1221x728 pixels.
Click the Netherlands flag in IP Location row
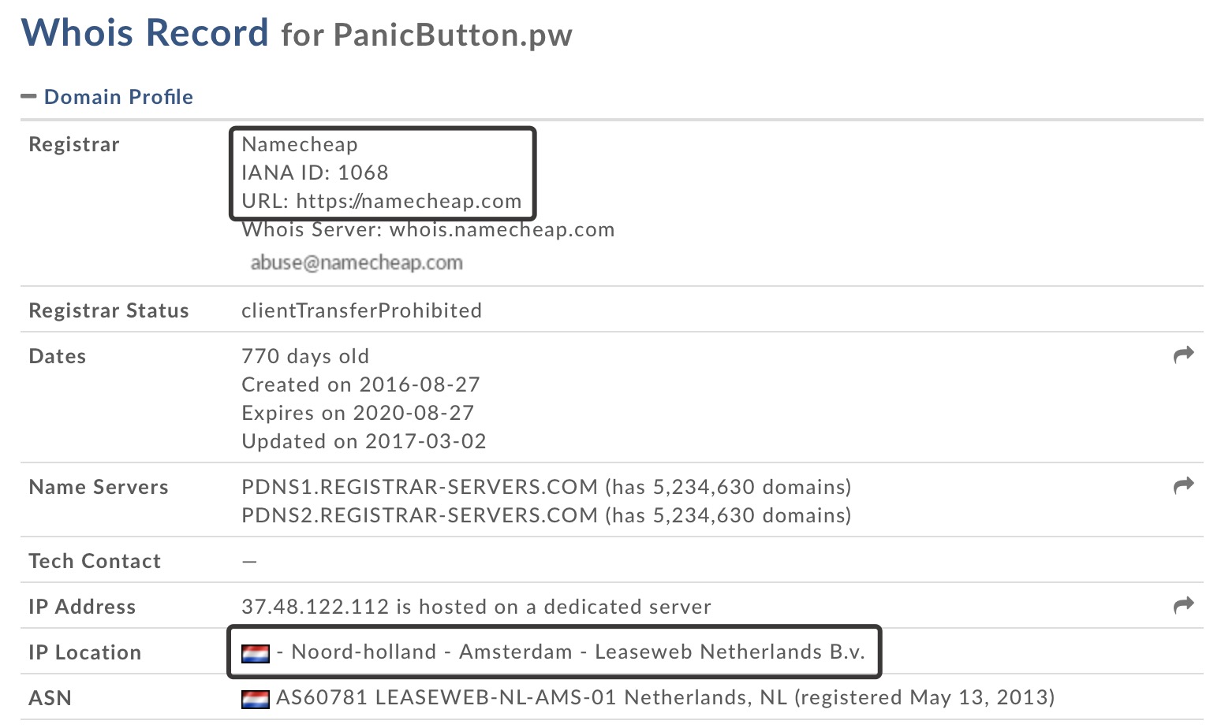point(256,653)
